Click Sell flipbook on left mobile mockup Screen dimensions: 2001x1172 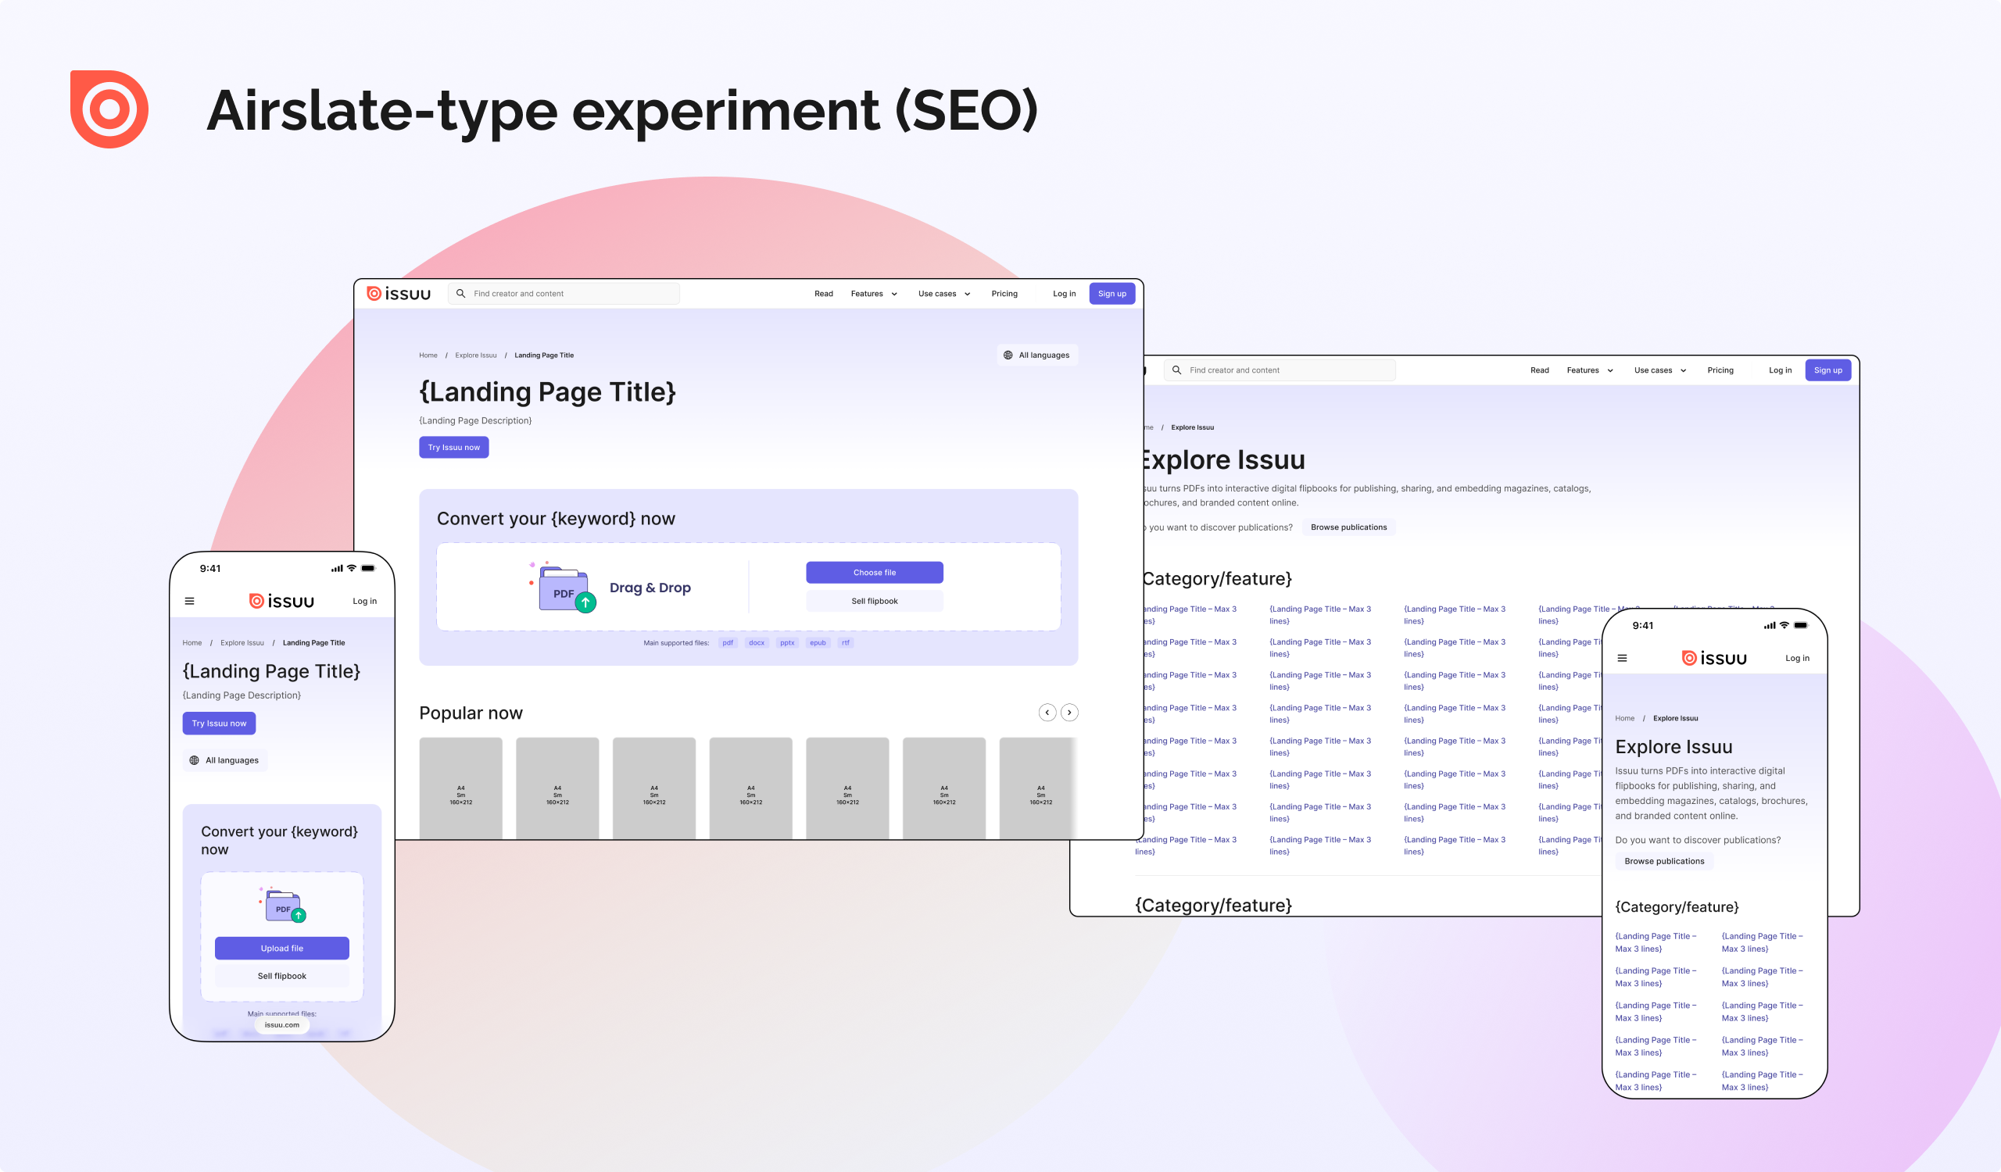[282, 976]
